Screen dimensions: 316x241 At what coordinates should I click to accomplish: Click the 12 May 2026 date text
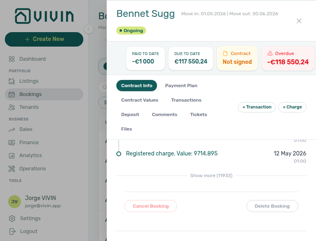(x=290, y=153)
